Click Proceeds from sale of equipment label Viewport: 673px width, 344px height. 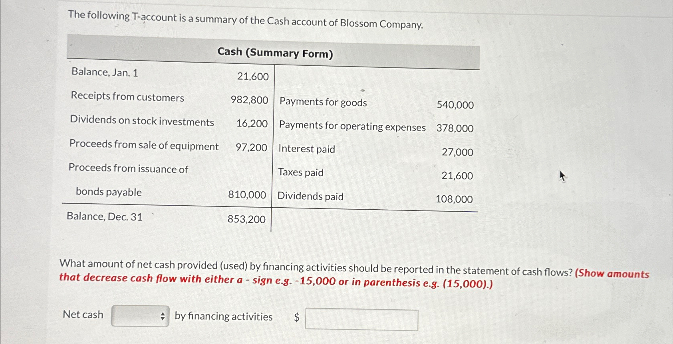pyautogui.click(x=144, y=146)
